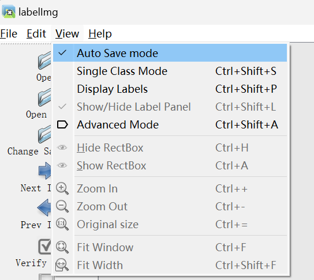Screen dimensions: 314x280
Task: Toggle Show/Hide Label Panel checkmark
Action: coord(170,107)
